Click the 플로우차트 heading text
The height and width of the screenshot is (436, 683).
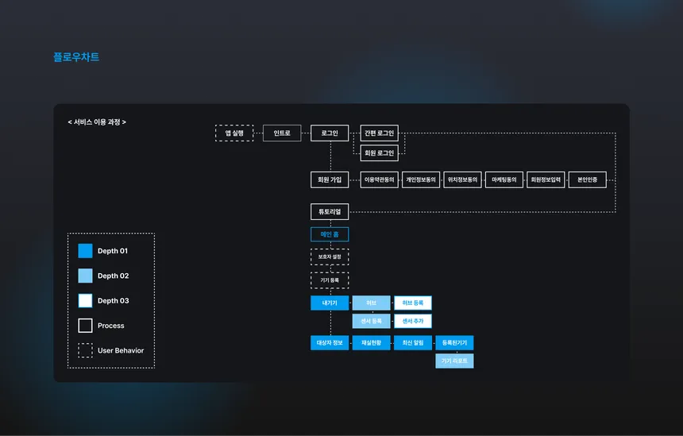point(76,57)
